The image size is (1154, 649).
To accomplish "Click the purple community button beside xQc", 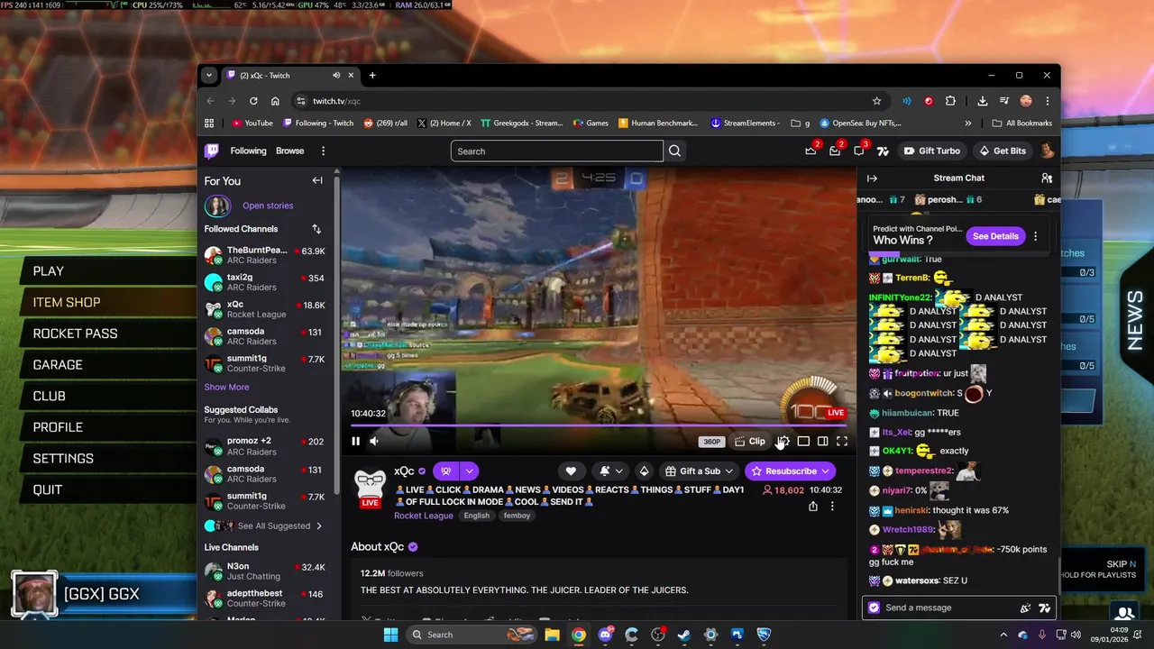I will (x=445, y=471).
